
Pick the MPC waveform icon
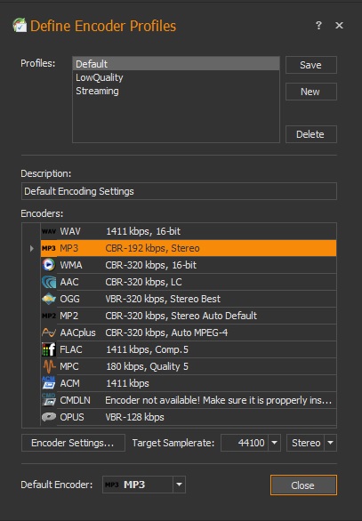point(49,366)
